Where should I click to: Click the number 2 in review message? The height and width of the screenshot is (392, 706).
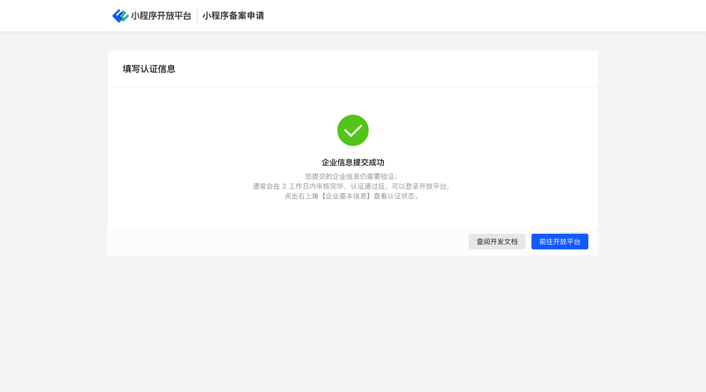(284, 186)
